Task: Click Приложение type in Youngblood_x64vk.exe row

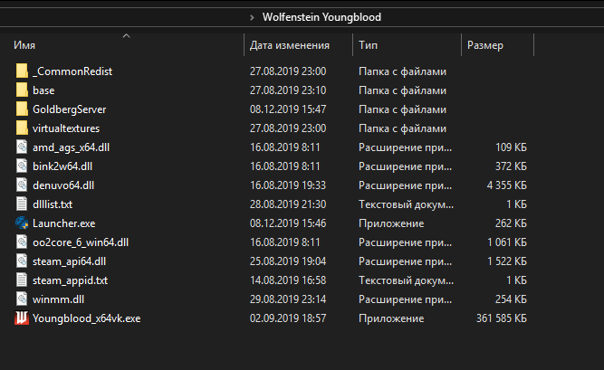Action: coord(391,318)
